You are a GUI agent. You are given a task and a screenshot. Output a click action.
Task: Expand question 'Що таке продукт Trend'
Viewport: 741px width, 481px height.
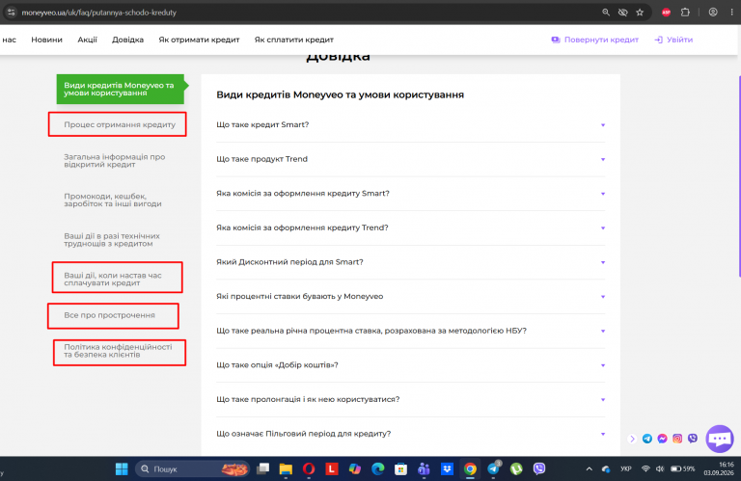pyautogui.click(x=410, y=159)
